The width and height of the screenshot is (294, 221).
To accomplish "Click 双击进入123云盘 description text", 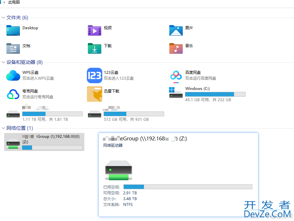I will click(119, 78).
